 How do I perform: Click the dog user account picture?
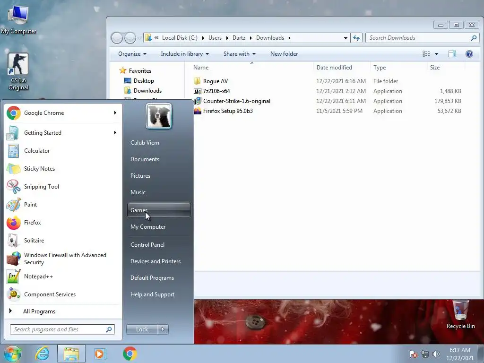pos(159,116)
